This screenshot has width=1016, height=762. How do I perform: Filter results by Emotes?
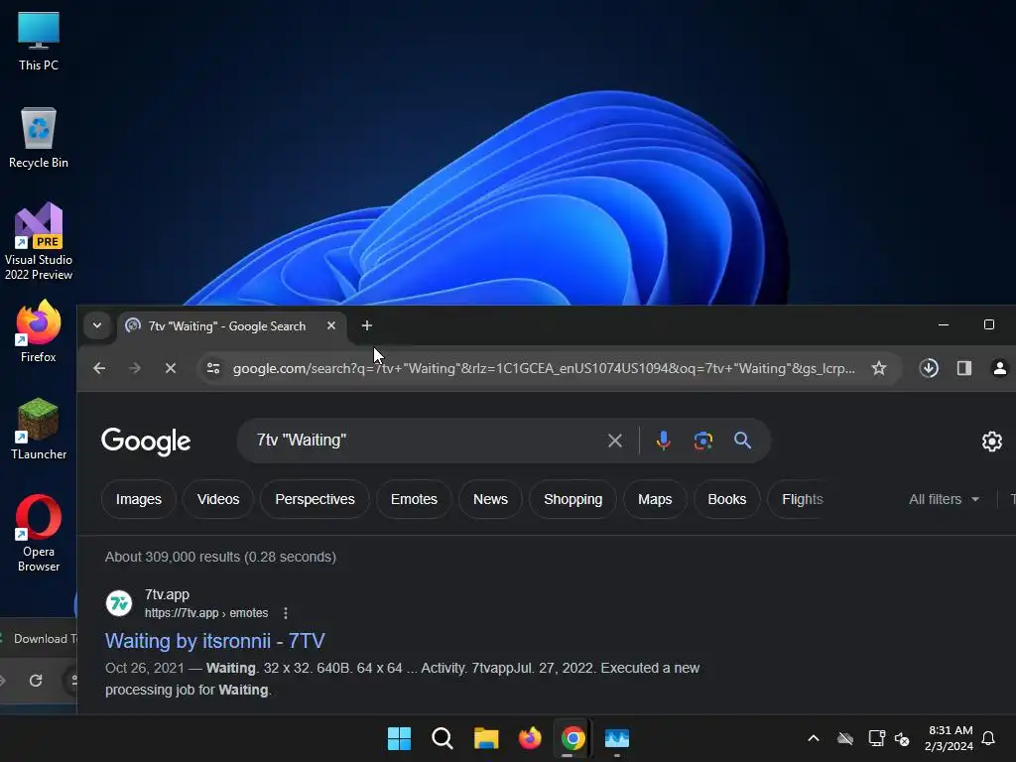tap(414, 499)
